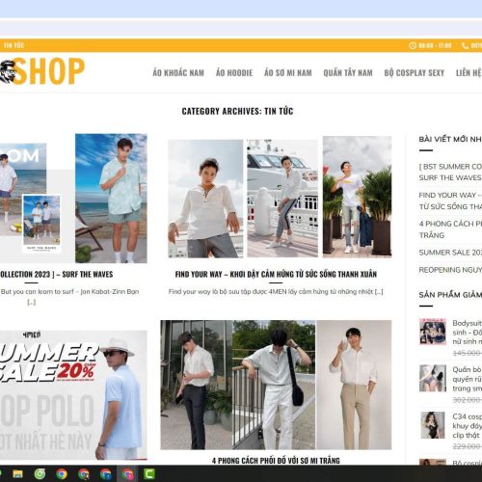Click the photo of man in white shirt and black pants
This screenshot has height=482, width=482.
pyautogui.click(x=197, y=385)
